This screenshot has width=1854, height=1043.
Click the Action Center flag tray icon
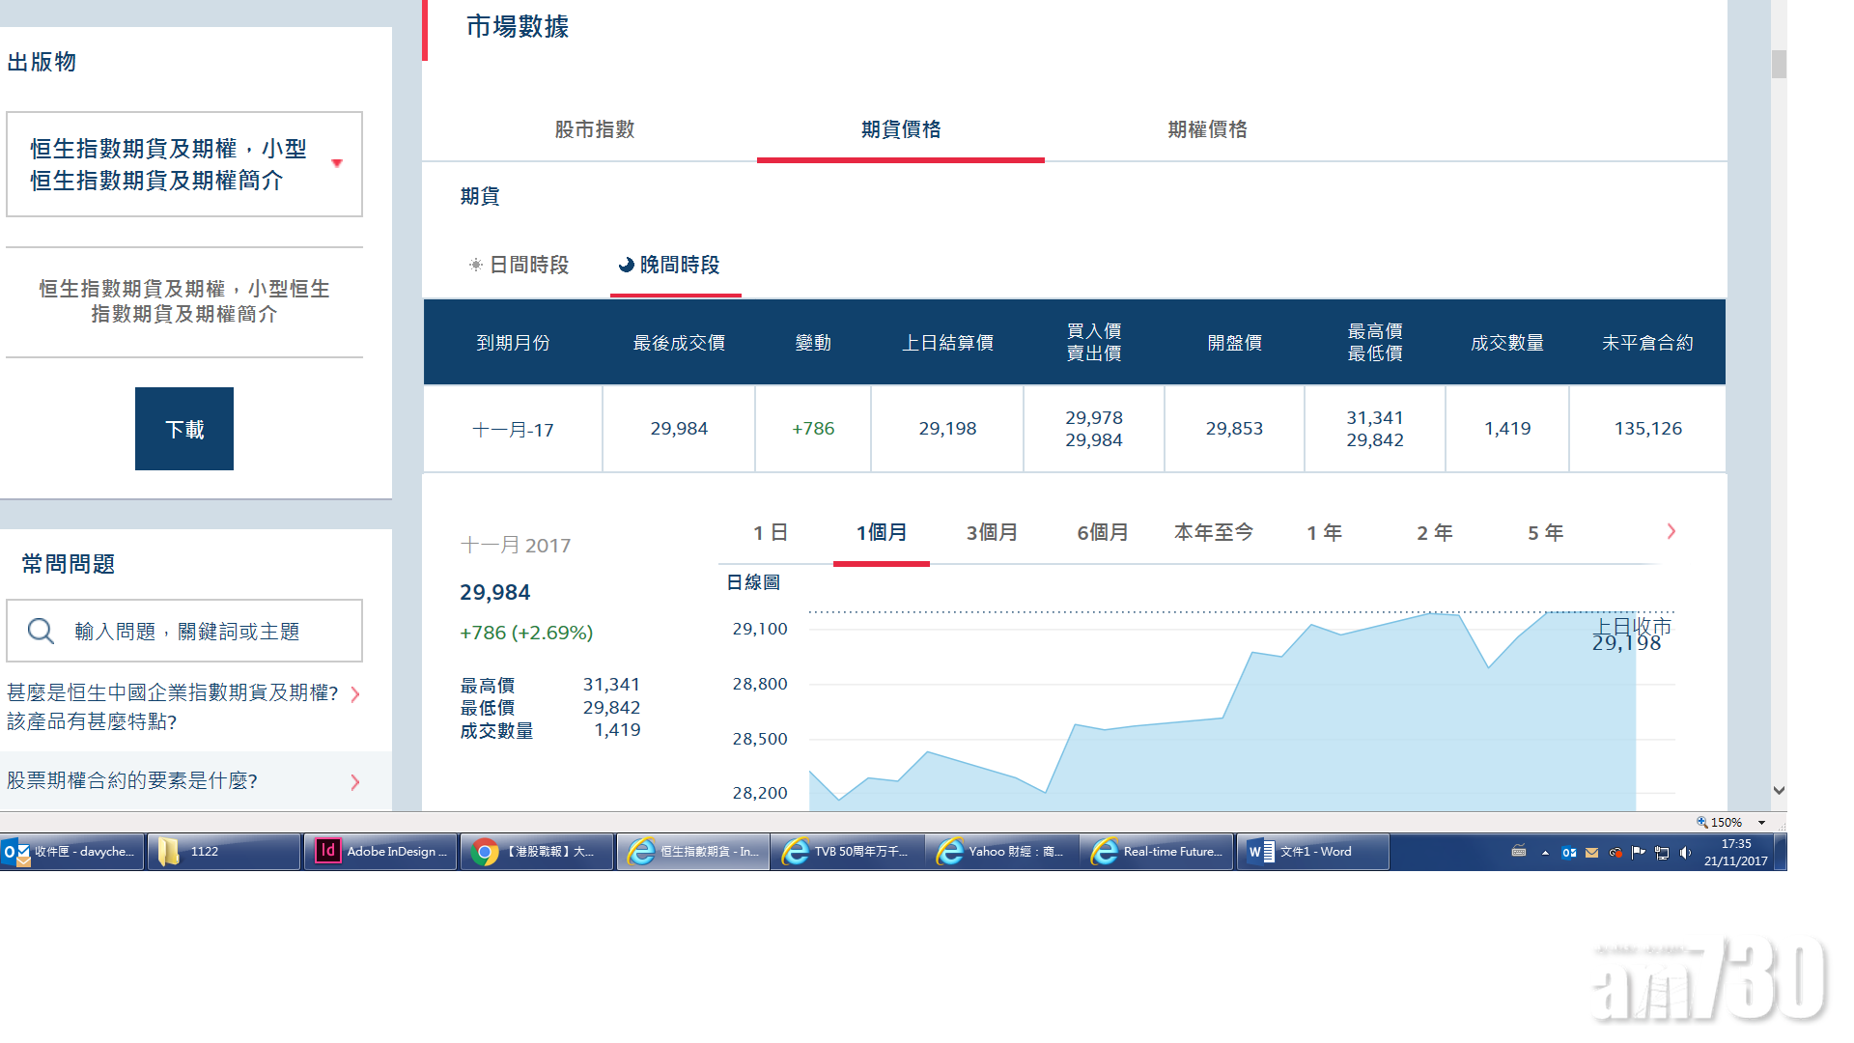1639,853
